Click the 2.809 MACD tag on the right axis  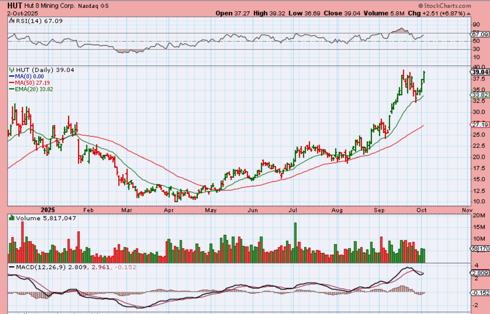480,273
